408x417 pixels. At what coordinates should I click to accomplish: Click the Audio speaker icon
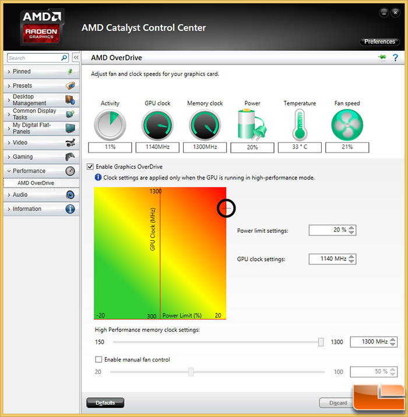71,195
